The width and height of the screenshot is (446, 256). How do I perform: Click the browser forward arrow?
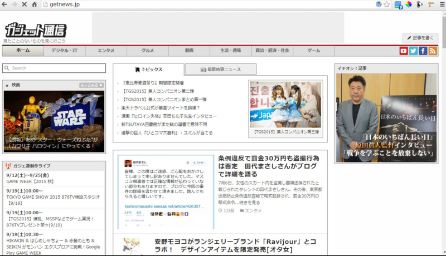click(x=14, y=4)
